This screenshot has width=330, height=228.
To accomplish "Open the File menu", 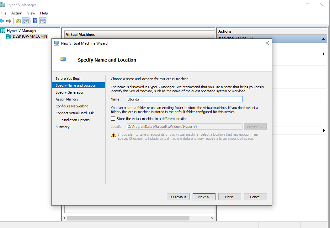I will point(3,13).
